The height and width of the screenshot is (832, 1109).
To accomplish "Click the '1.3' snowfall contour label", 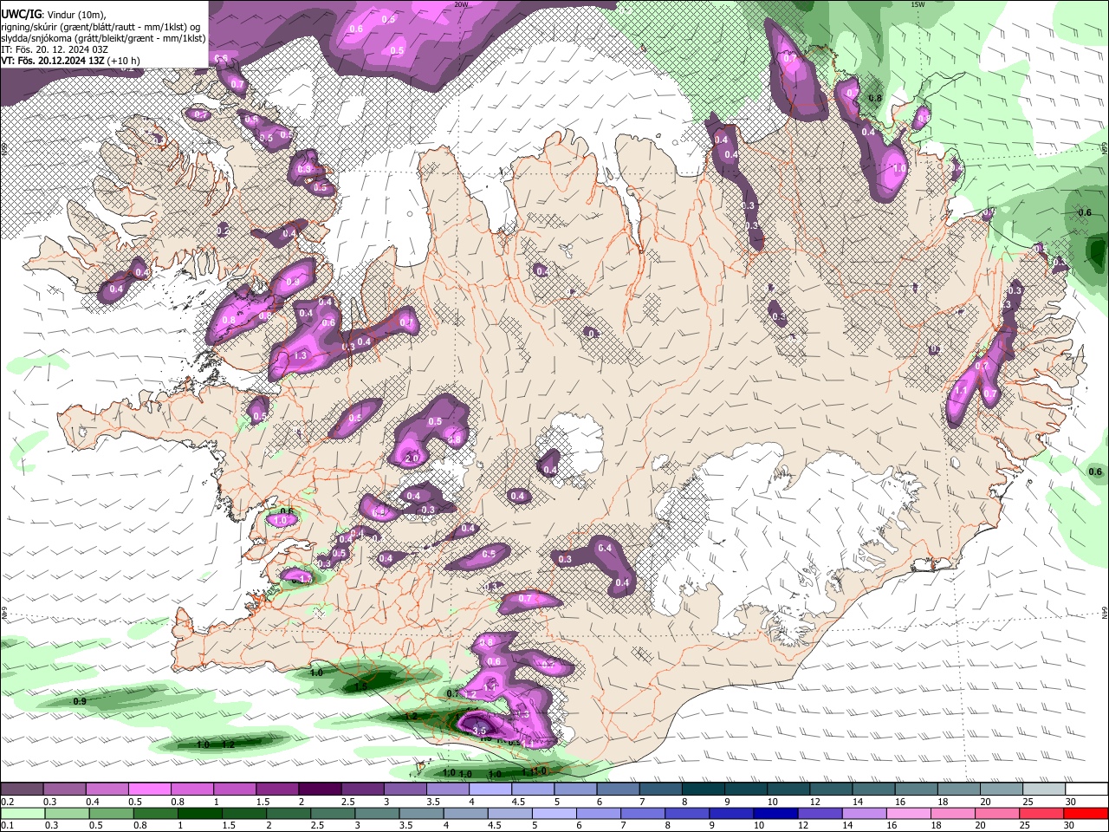I will (x=301, y=355).
